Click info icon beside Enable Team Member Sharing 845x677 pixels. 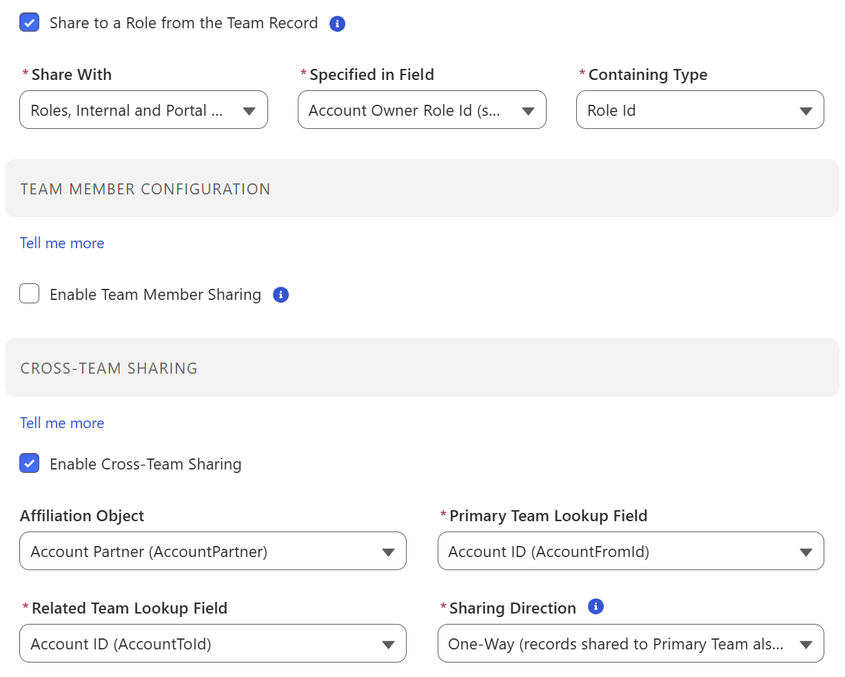(x=281, y=295)
